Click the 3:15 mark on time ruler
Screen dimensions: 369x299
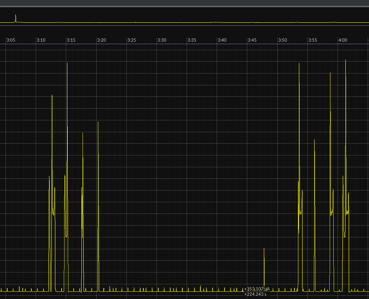click(71, 40)
